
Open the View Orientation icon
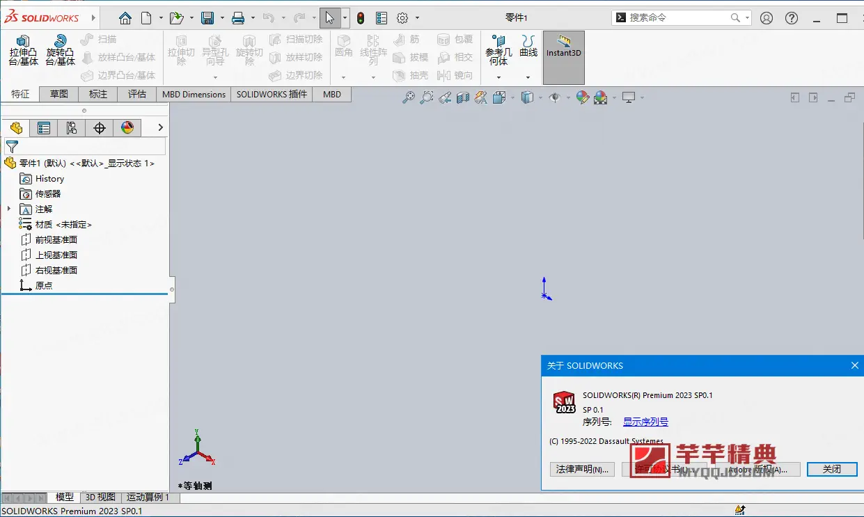click(498, 98)
